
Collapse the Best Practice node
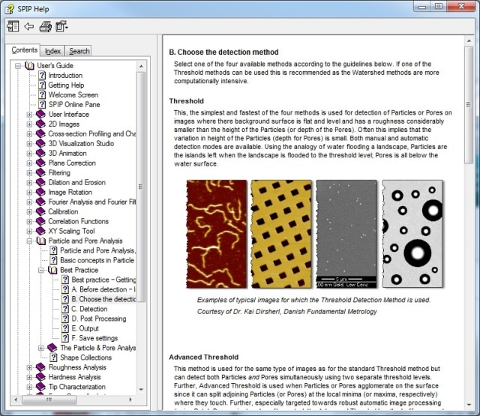[x=41, y=270]
